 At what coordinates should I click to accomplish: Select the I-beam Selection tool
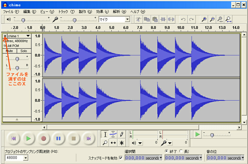tap(105, 135)
